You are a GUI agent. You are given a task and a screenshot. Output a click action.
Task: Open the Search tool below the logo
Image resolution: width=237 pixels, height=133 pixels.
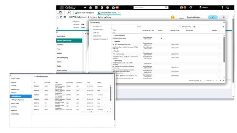69,12
